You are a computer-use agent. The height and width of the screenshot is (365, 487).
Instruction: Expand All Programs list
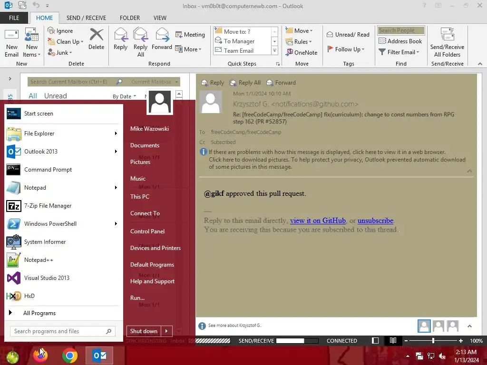pos(63,313)
